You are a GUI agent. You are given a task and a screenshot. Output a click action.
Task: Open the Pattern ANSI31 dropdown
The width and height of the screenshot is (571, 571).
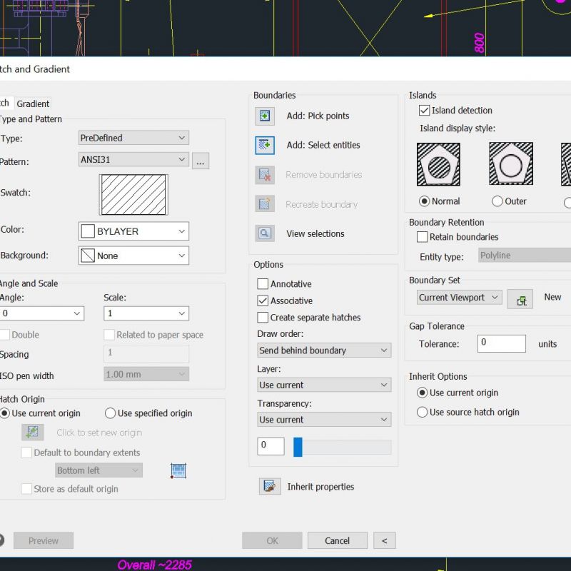pyautogui.click(x=133, y=160)
